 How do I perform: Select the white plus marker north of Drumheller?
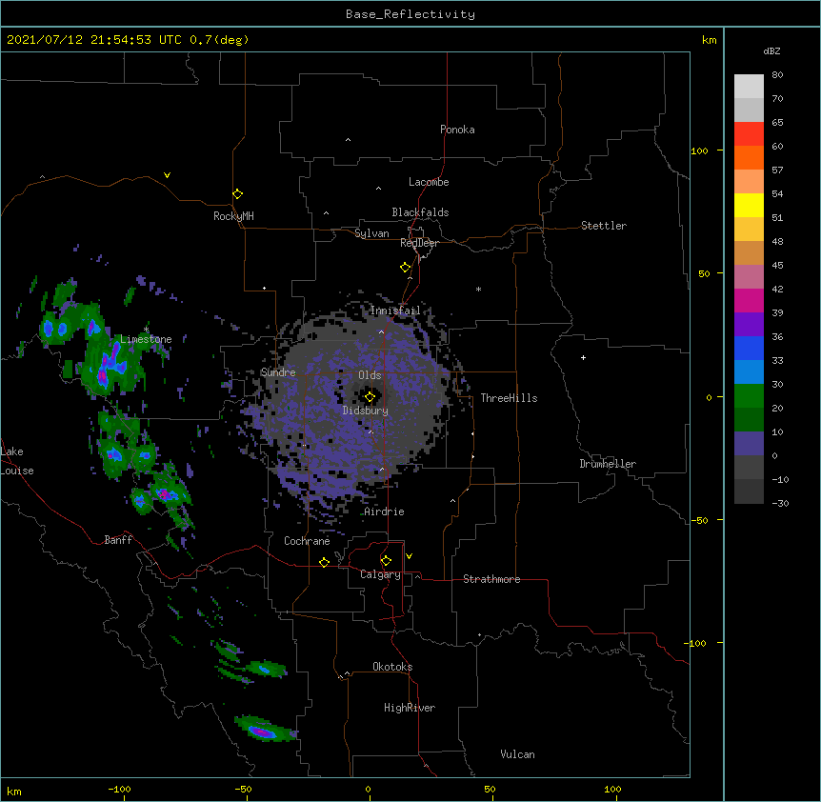coord(583,357)
